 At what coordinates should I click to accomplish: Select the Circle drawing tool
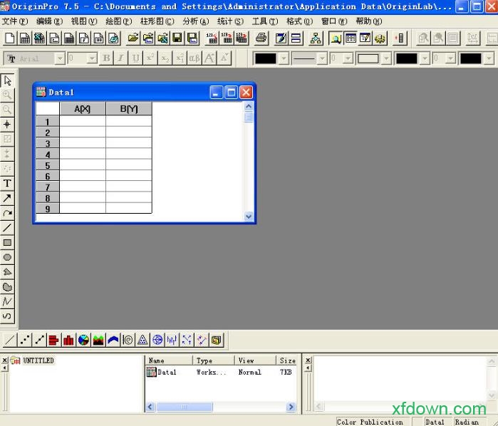pos(7,257)
